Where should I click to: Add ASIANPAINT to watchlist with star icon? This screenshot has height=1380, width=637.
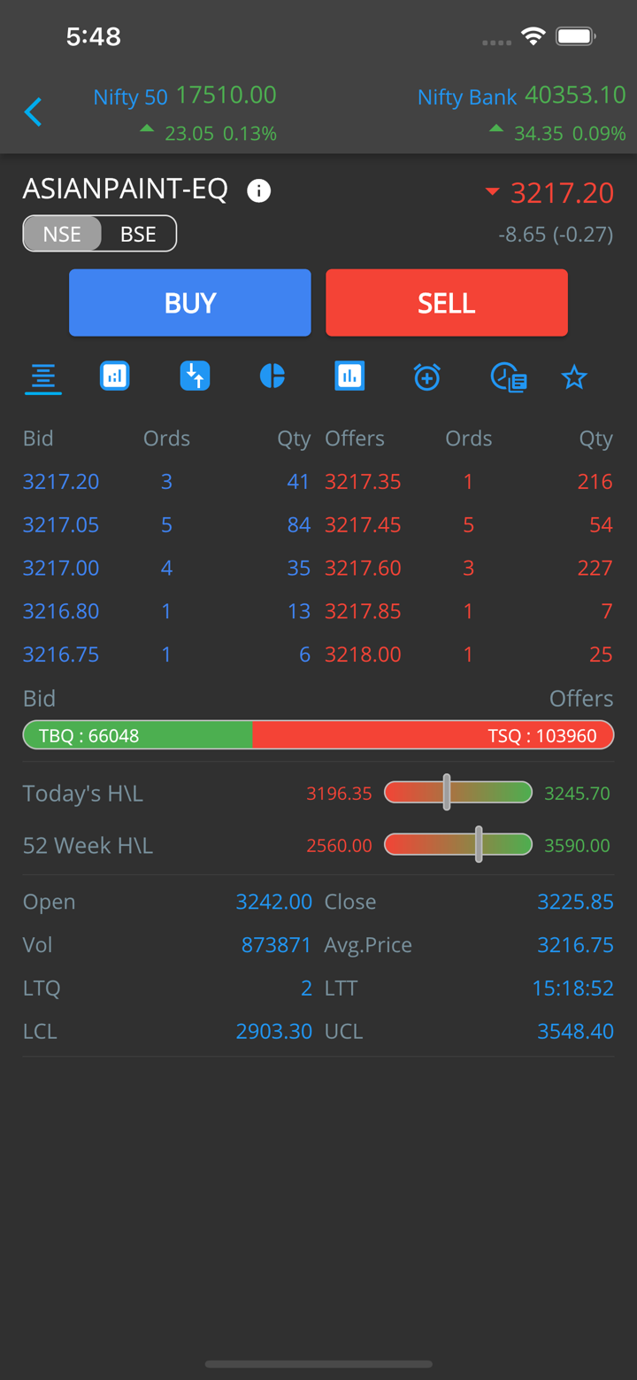click(574, 378)
